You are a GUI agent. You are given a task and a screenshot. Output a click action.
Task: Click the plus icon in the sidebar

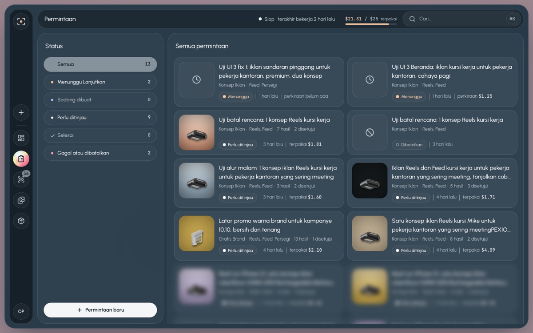click(x=21, y=112)
